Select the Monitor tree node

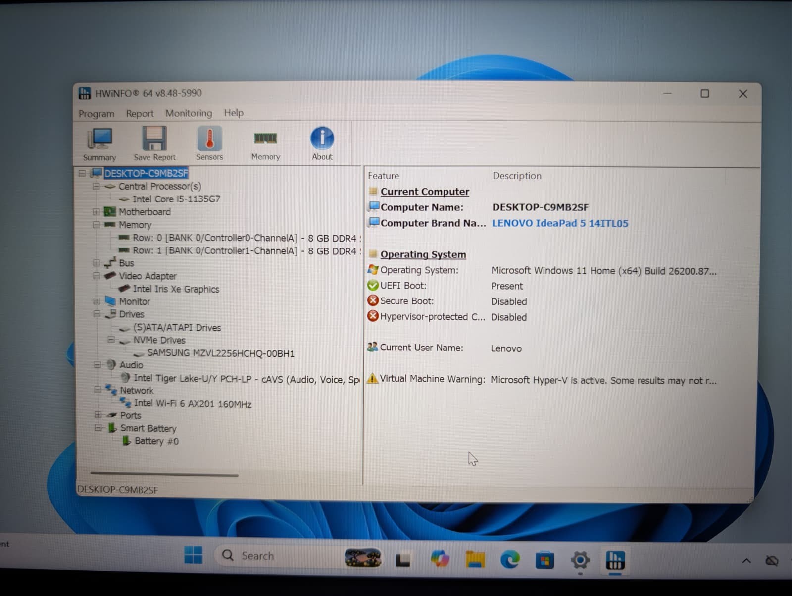coord(134,301)
